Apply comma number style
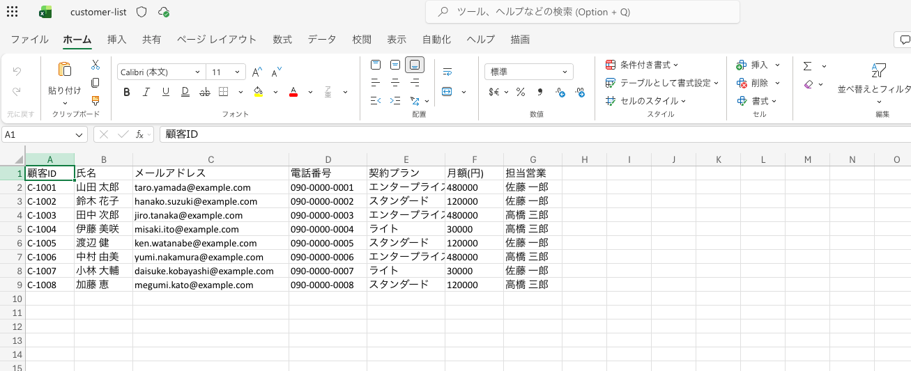This screenshot has height=371, width=911. point(540,92)
